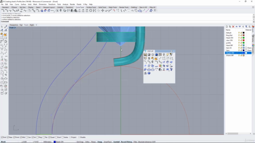Click the polyline tool in left sidebar
Image resolution: width=255 pixels, height=143 pixels.
coord(2,53)
